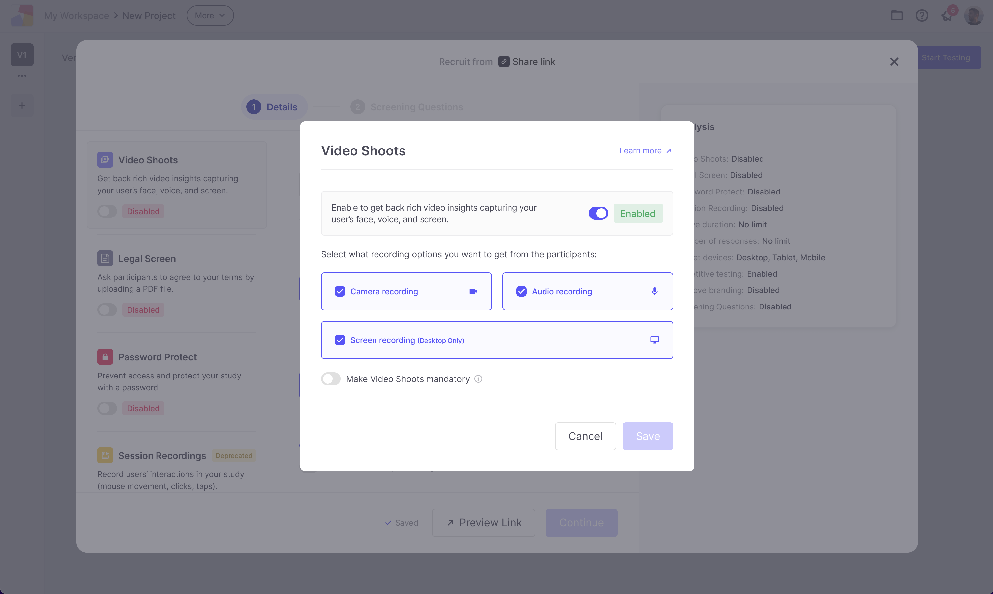993x594 pixels.
Task: Click the step 2 circle for Screening Questions
Action: pyautogui.click(x=357, y=107)
